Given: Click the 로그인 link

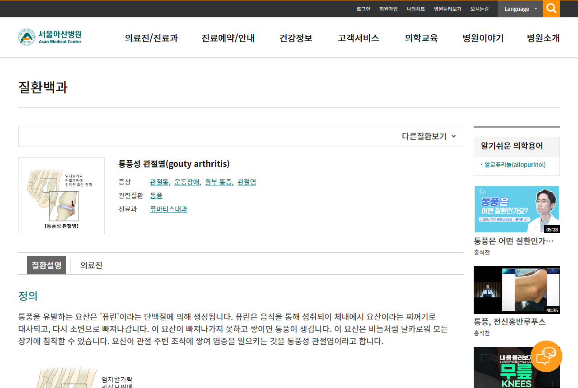Looking at the screenshot, I should pos(363,9).
